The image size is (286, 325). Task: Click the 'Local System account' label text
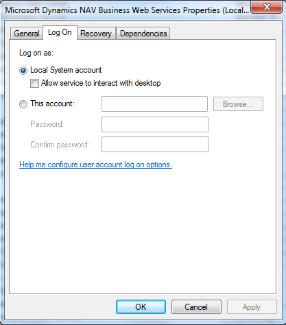point(66,70)
